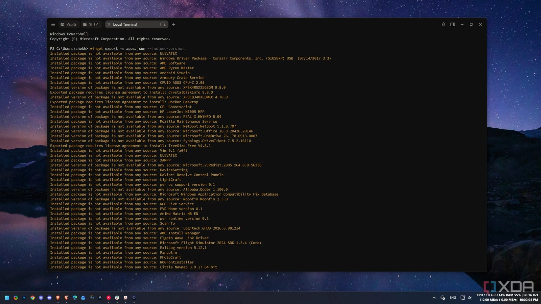The width and height of the screenshot is (541, 304).
Task: Open Slack from the taskbar
Action: (117, 298)
